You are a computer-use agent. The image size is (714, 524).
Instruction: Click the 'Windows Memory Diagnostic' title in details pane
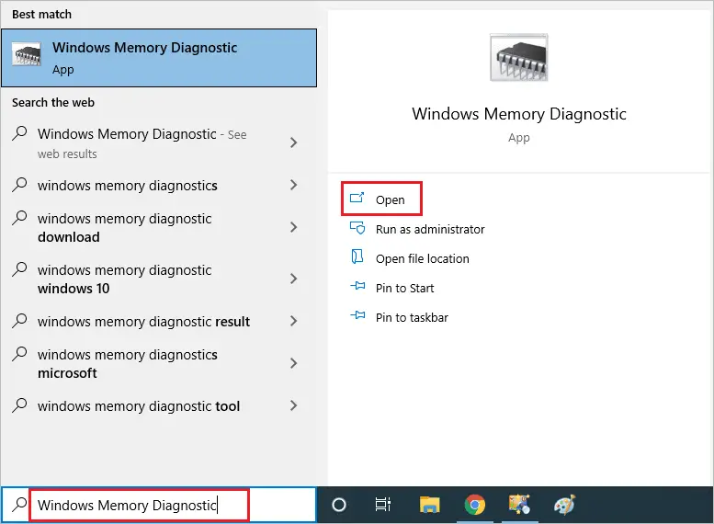click(x=519, y=114)
